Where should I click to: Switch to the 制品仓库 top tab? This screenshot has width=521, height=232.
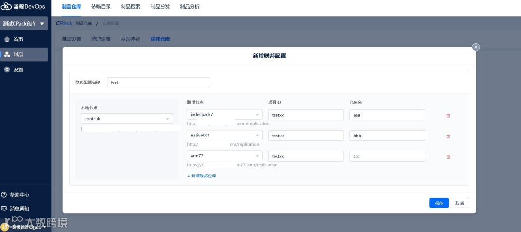pos(71,7)
